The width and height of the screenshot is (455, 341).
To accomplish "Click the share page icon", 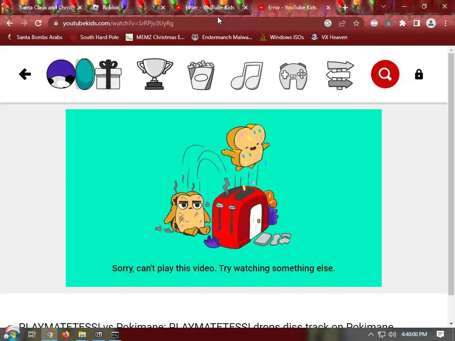I will 342,23.
